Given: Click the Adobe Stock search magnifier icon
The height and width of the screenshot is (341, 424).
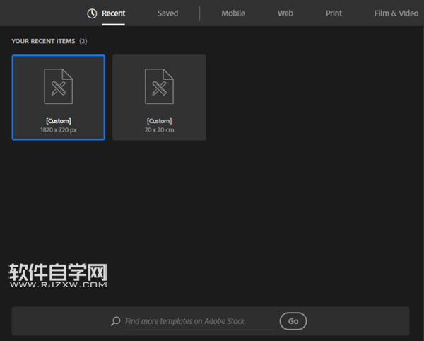Looking at the screenshot, I should [116, 321].
